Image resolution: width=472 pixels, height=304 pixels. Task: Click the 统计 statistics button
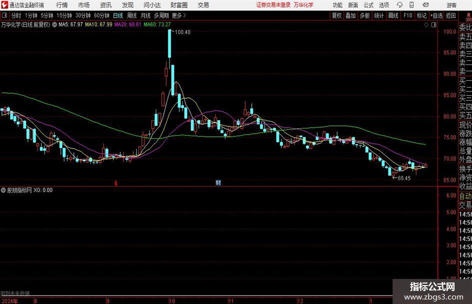379,15
